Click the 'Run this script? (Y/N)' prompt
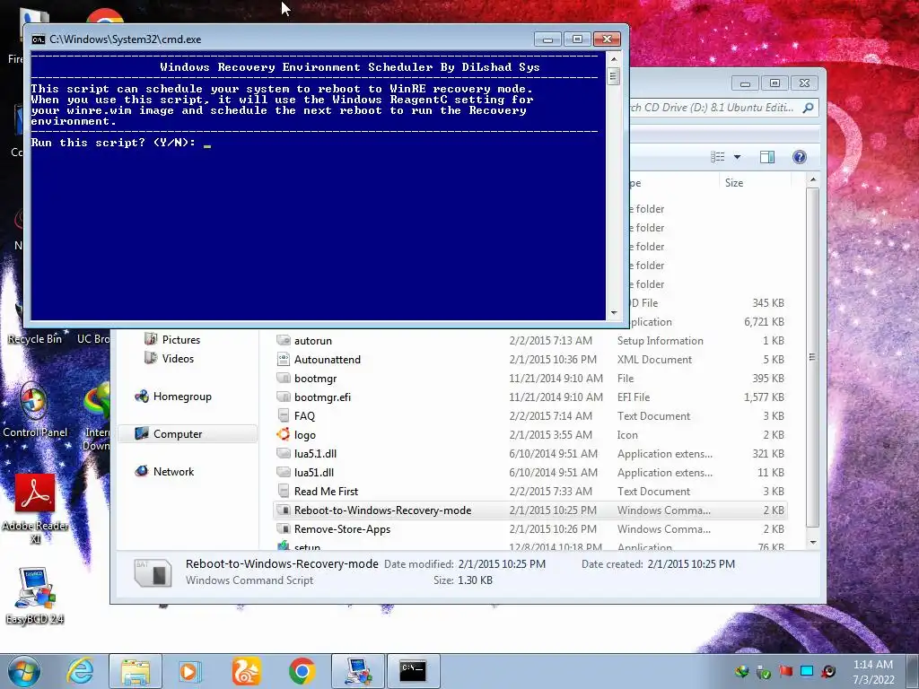Screen dimensions: 919x689 (113, 143)
